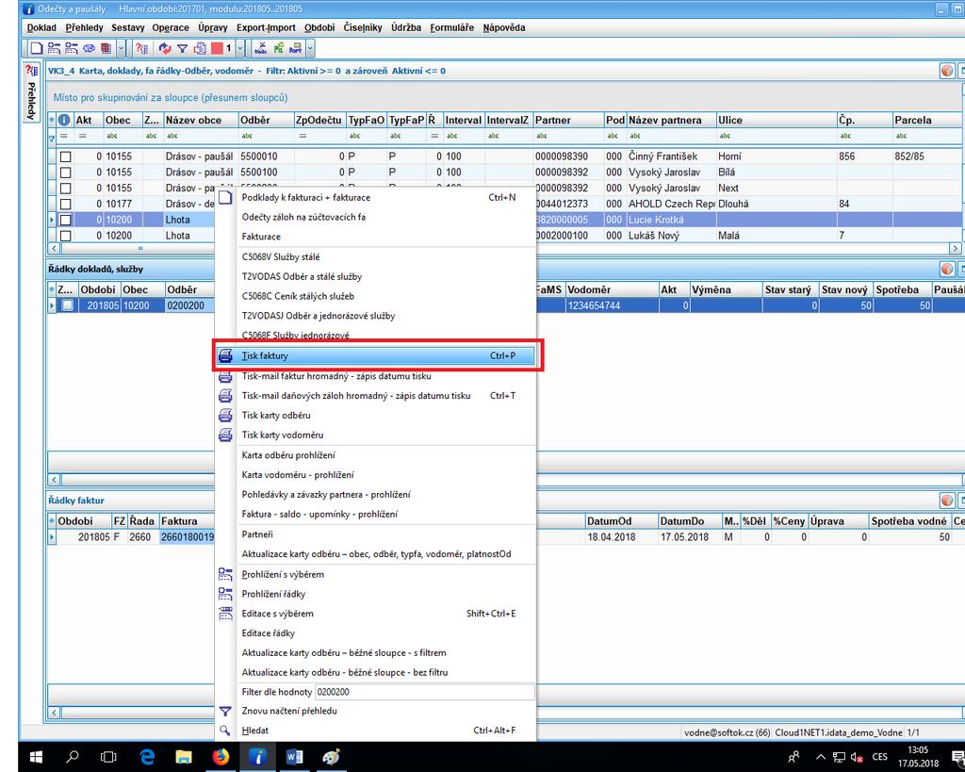This screenshot has height=772, width=965.
Task: Open the dropdown after the number 1 in the toolbar
Action: (240, 48)
